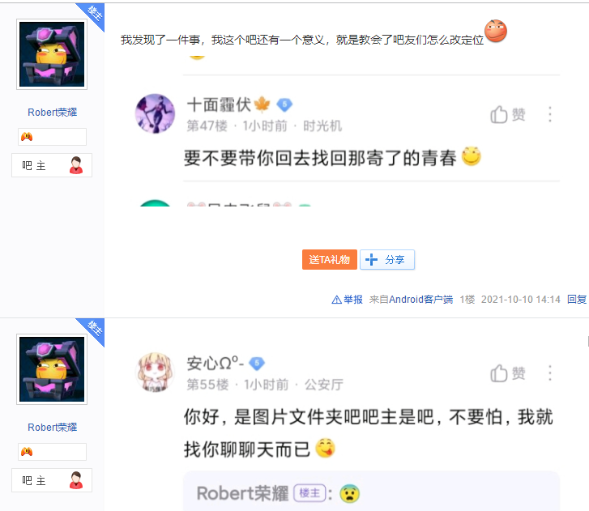Viewport: 589px width, 511px height.
Task: Open more options menu for 安心Ω's comment
Action: pos(550,373)
